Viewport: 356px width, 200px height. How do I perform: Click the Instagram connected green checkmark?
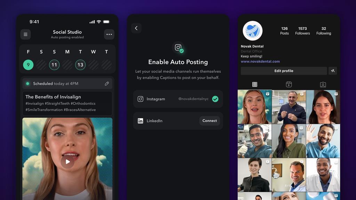[x=215, y=99]
